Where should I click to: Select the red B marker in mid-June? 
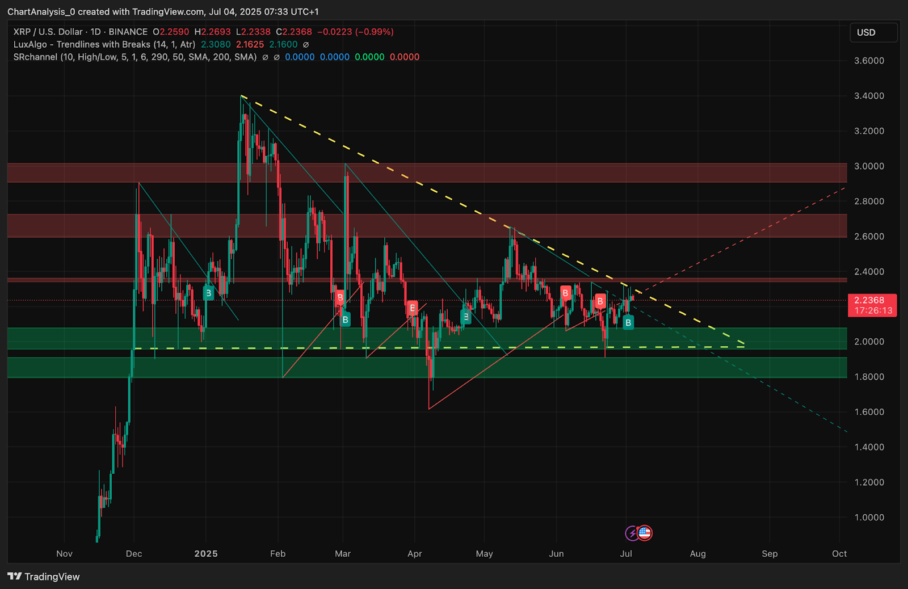click(600, 301)
